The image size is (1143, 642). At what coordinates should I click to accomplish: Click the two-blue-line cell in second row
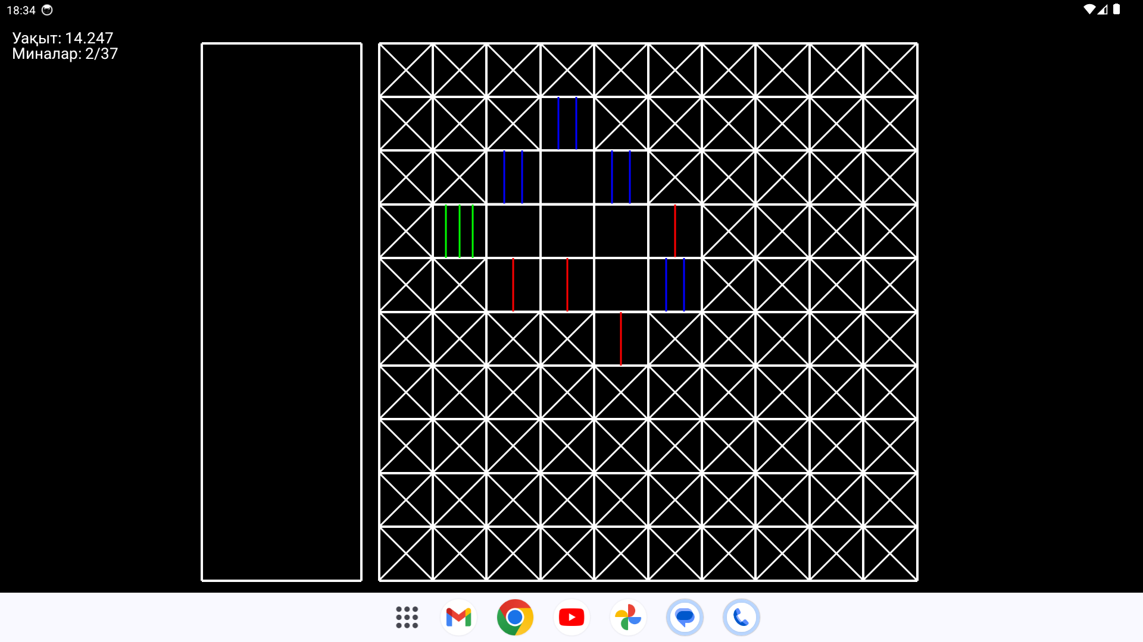567,124
